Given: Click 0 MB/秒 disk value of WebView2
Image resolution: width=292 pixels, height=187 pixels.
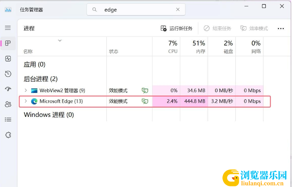Looking at the screenshot, I should coord(224,91).
